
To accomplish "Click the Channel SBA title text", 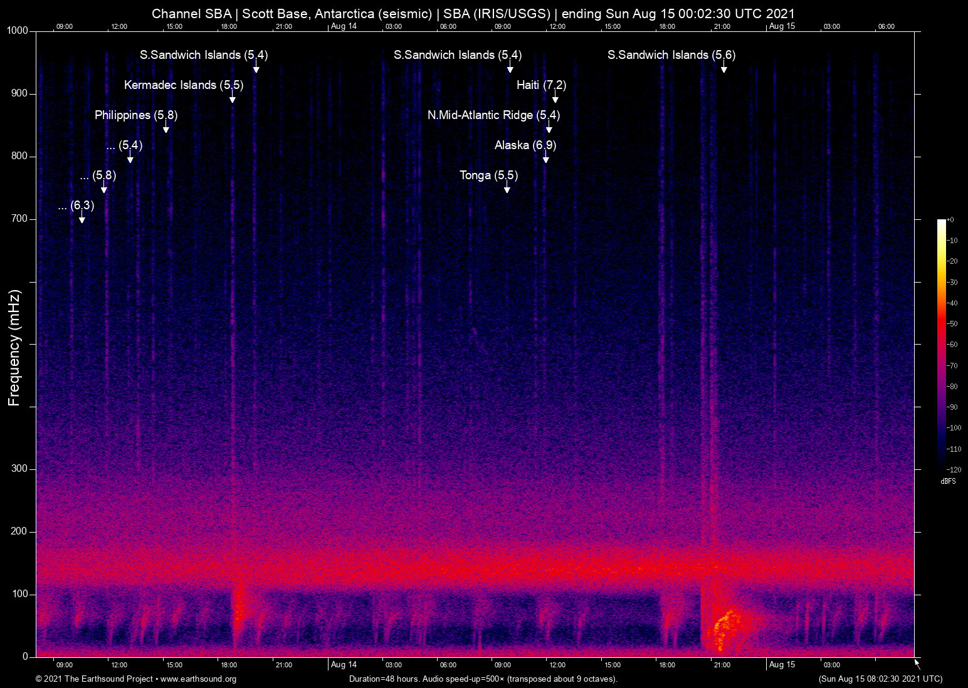I will pos(473,14).
